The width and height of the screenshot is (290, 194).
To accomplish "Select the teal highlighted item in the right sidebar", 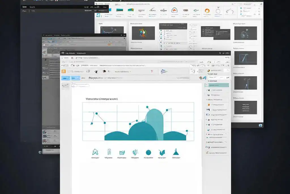I will pos(217,85).
